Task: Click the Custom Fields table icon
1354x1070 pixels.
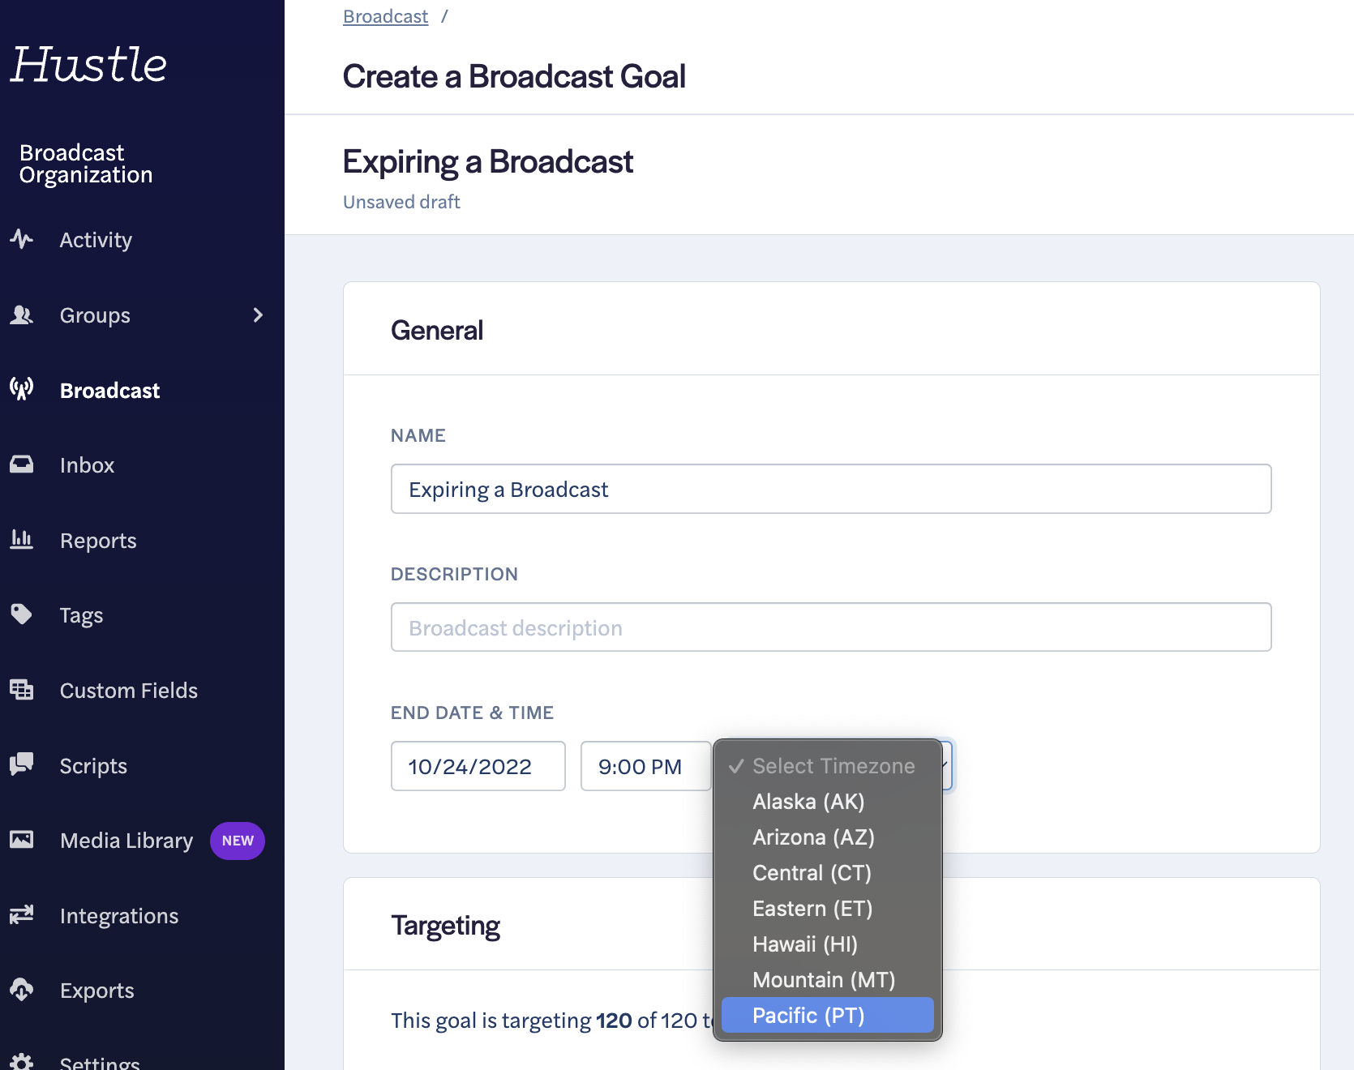Action: pos(22,690)
